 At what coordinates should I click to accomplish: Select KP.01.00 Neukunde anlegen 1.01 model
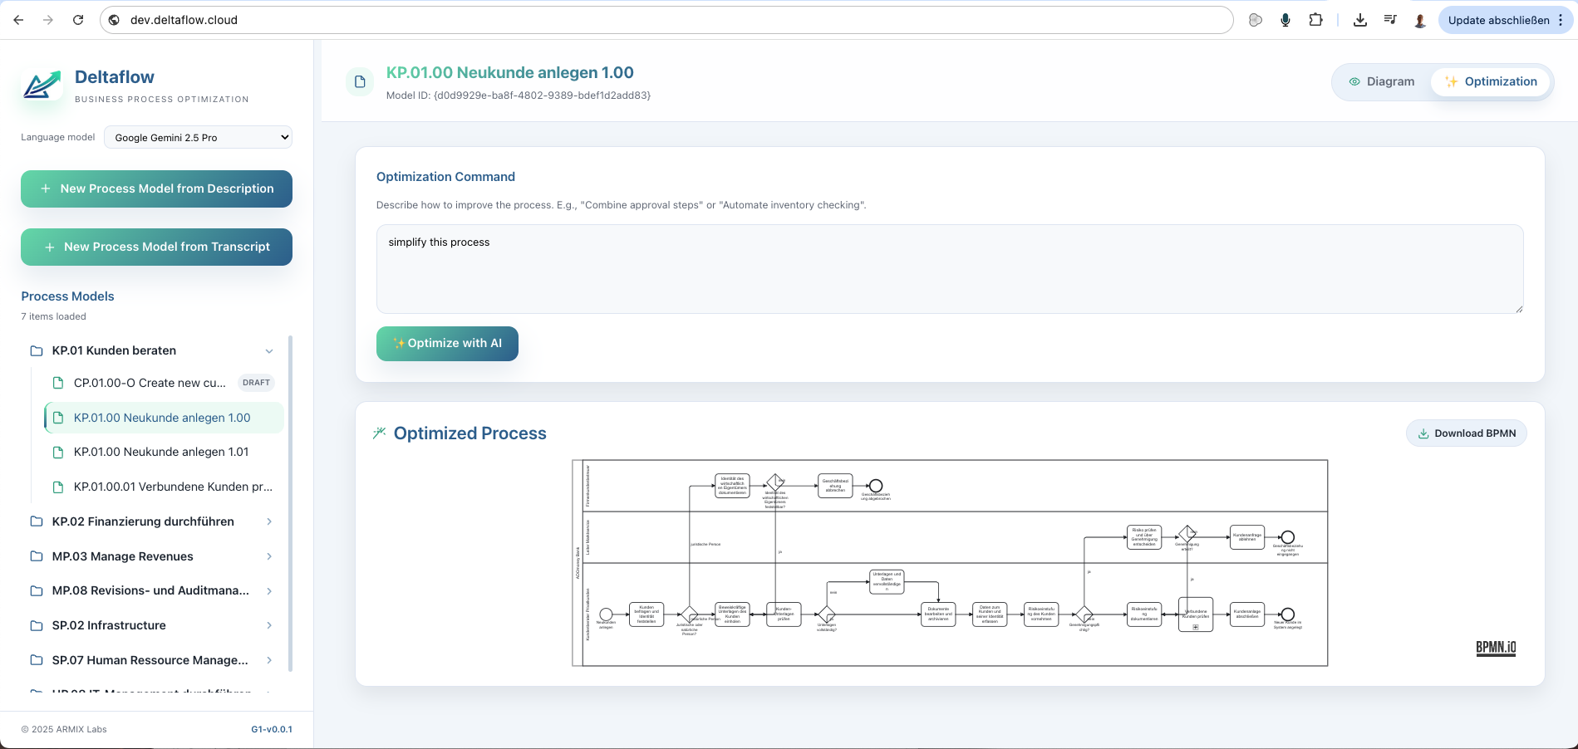tap(160, 452)
